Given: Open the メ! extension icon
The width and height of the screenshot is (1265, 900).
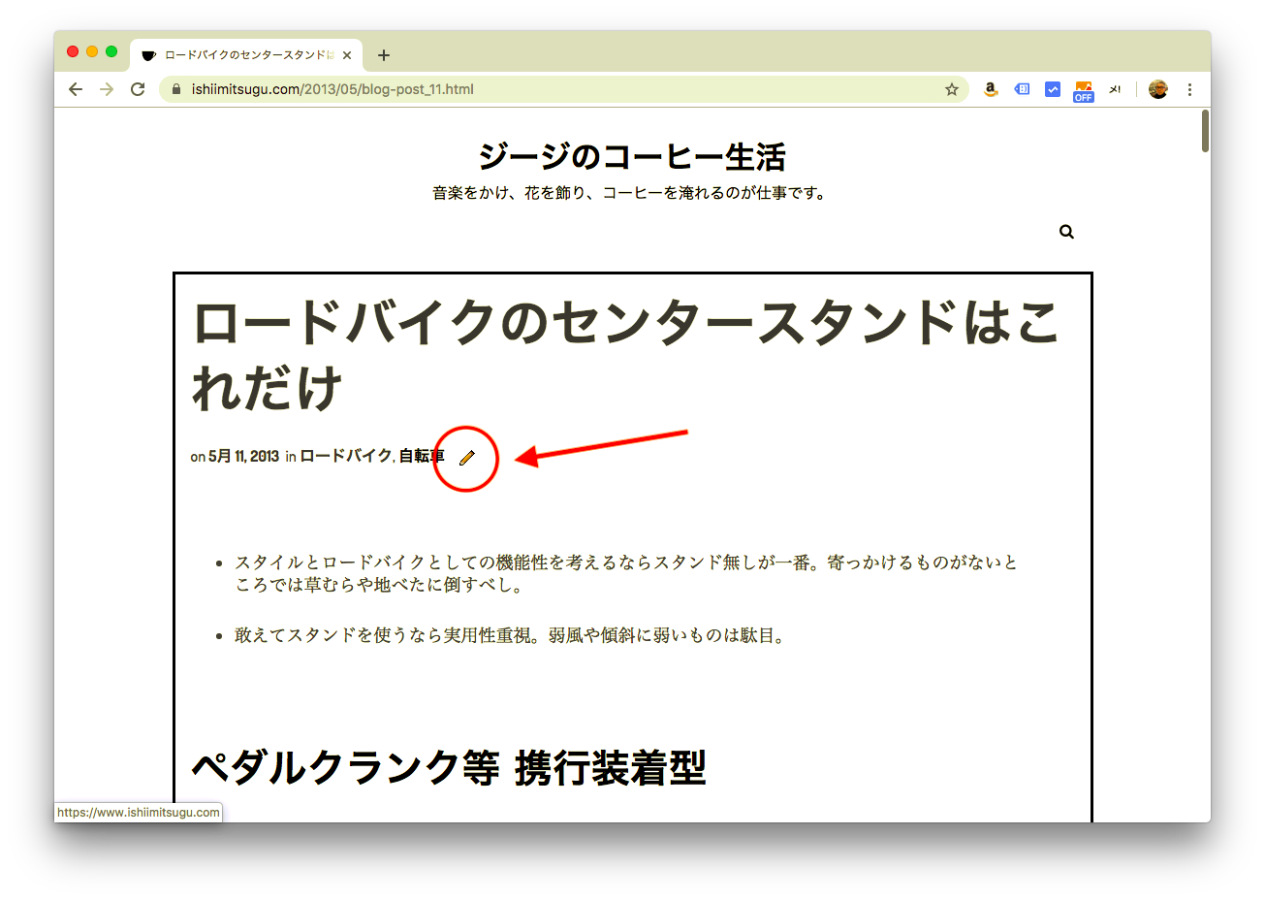Looking at the screenshot, I should [x=1115, y=88].
